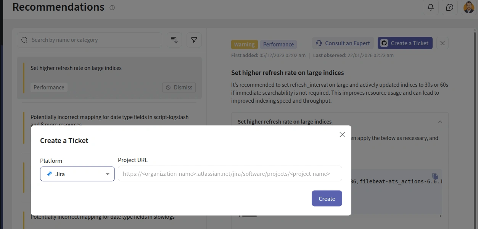Open the Platform dropdown showing Jira
Image resolution: width=478 pixels, height=229 pixels.
pos(77,173)
